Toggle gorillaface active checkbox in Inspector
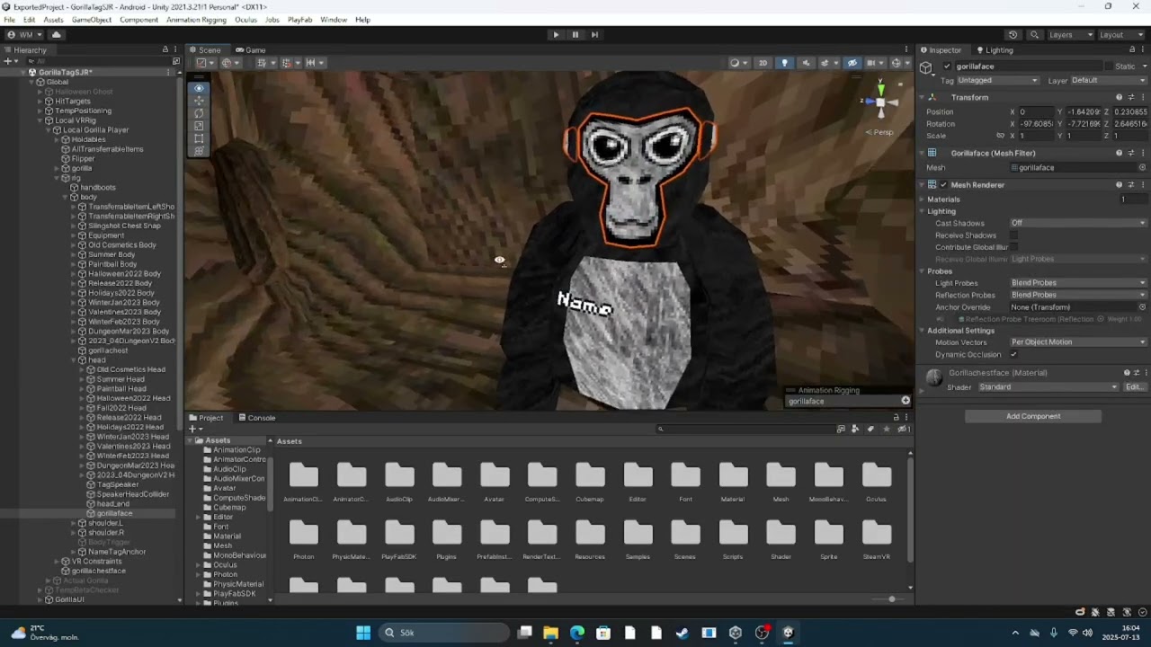The width and height of the screenshot is (1151, 647). (947, 66)
